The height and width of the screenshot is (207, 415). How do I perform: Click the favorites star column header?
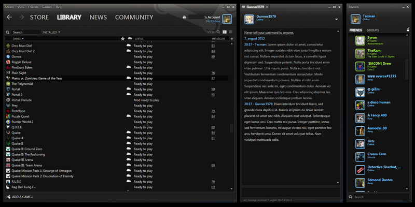pyautogui.click(x=123, y=39)
